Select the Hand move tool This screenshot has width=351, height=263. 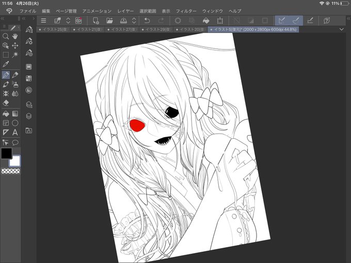(x=15, y=36)
